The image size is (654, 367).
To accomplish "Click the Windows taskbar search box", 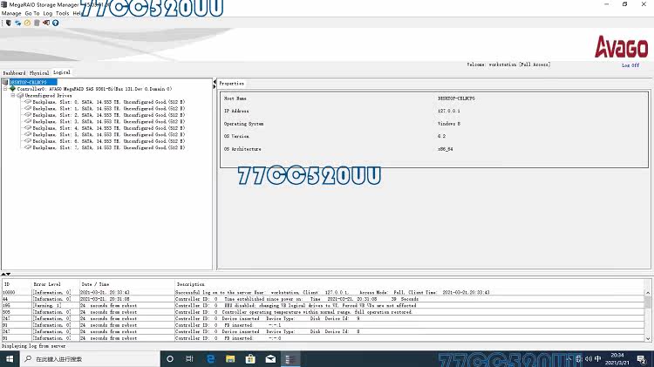I will click(90, 358).
